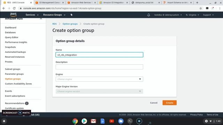Open the notifications bell icon
The height and width of the screenshot is (125, 223).
[149, 15]
